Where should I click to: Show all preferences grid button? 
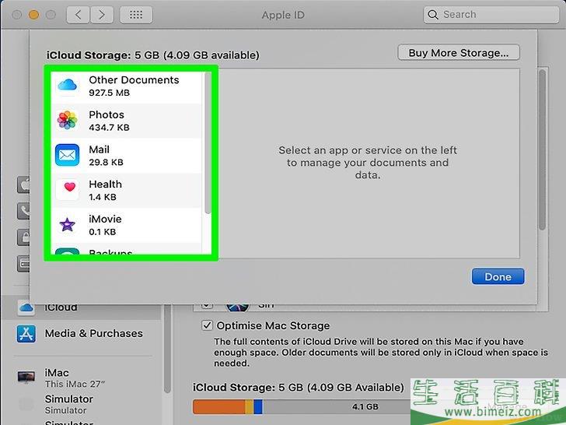pyautogui.click(x=136, y=15)
